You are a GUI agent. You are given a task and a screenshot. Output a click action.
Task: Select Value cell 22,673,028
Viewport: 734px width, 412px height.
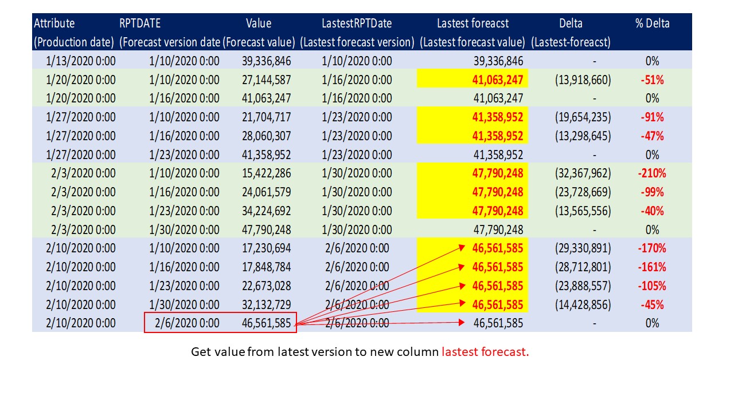(x=267, y=286)
